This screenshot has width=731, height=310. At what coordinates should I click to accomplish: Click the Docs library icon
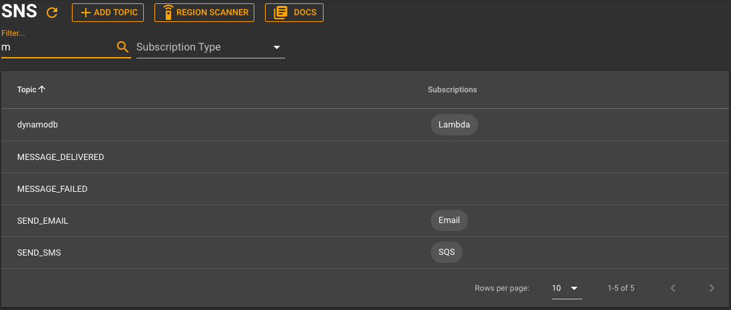tap(280, 13)
